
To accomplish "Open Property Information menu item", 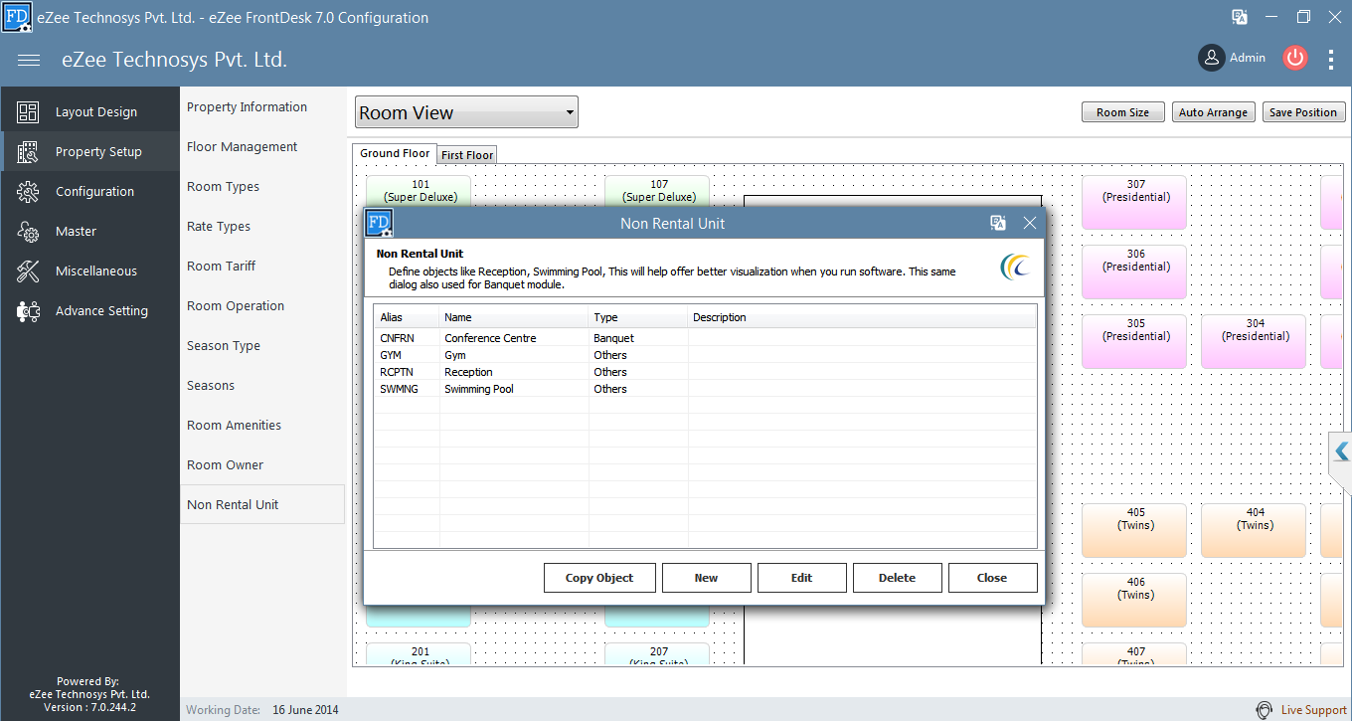I will pos(247,107).
